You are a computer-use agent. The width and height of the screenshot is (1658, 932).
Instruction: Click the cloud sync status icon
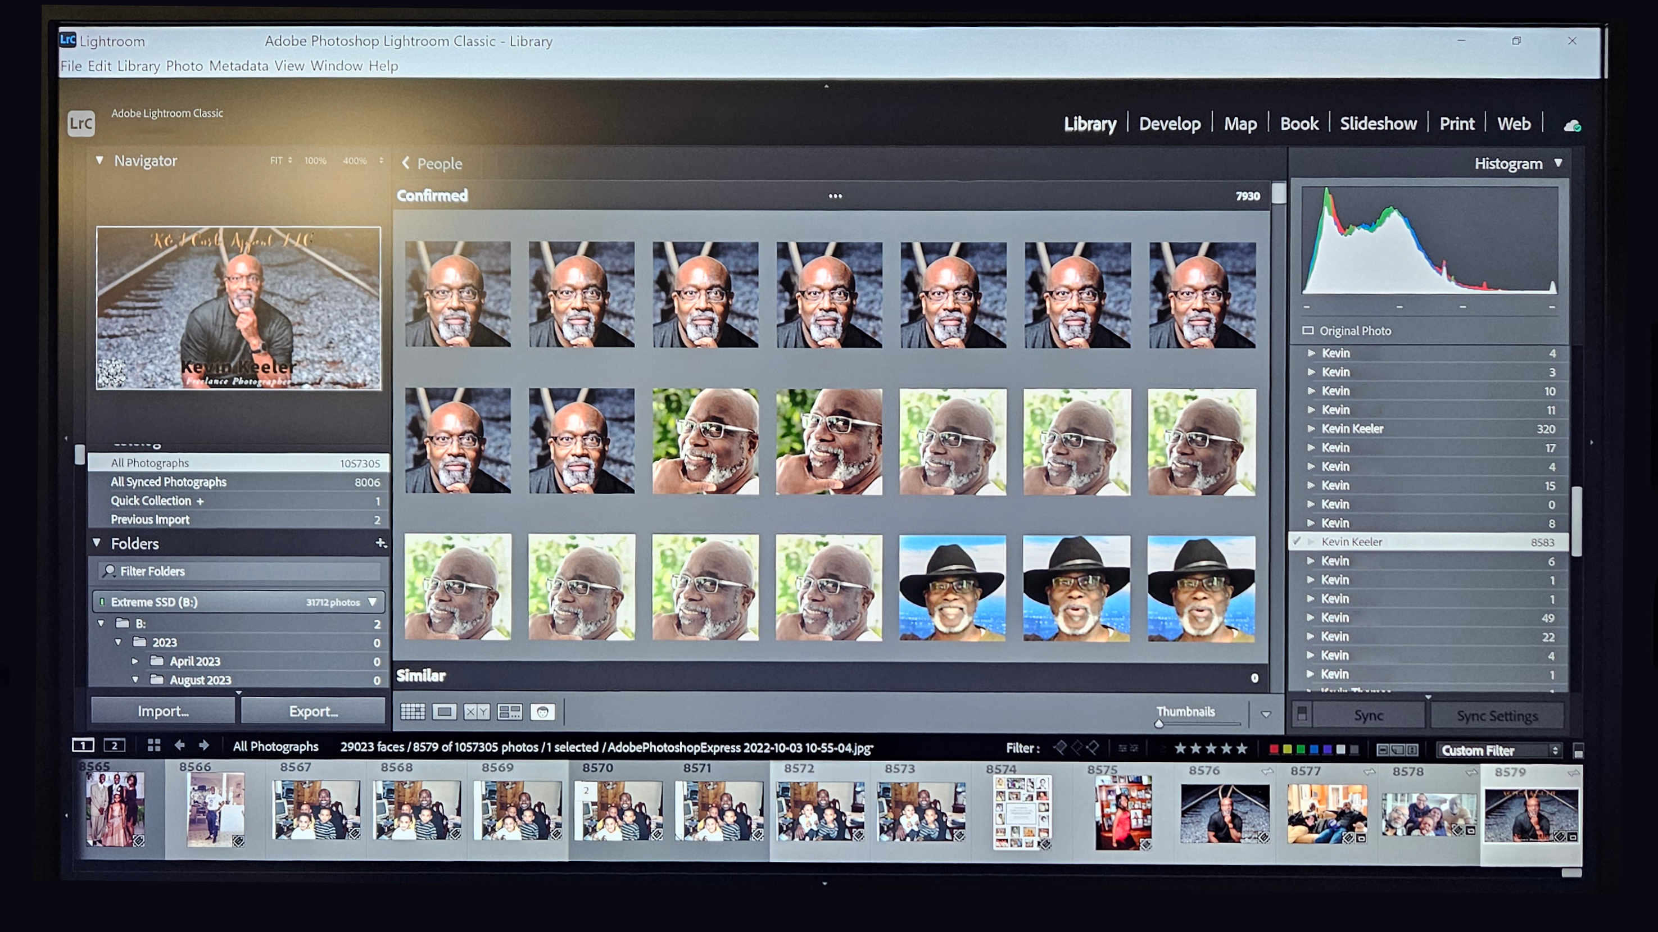(1572, 125)
